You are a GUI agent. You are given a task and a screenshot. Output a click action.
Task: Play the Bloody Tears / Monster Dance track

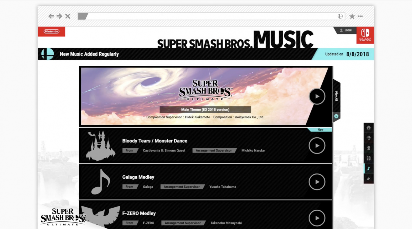(x=317, y=146)
